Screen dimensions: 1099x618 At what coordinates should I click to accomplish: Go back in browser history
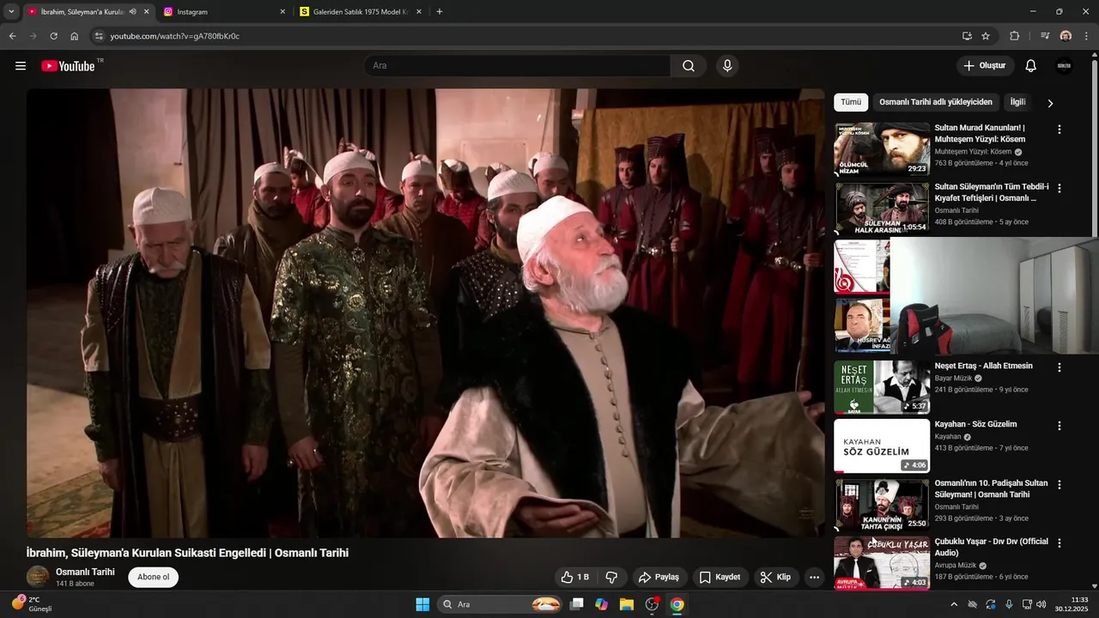point(12,36)
